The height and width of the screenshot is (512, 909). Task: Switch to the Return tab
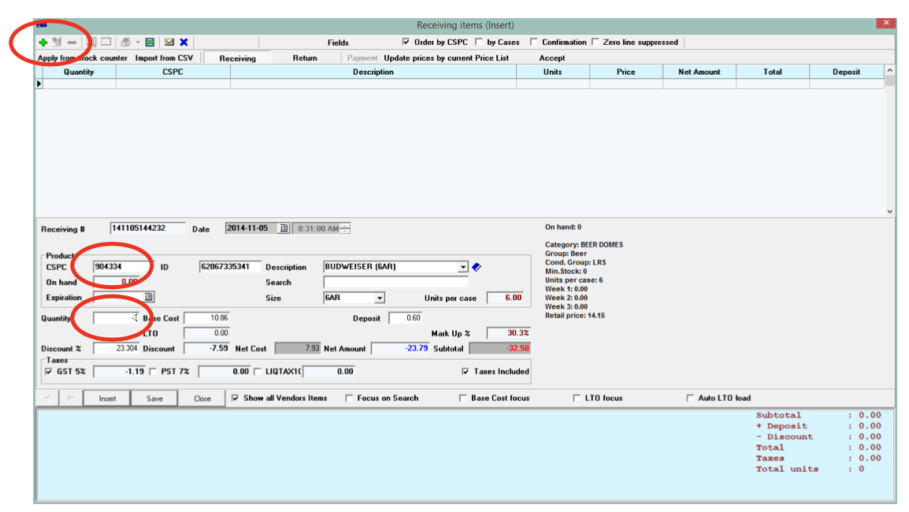tap(305, 58)
